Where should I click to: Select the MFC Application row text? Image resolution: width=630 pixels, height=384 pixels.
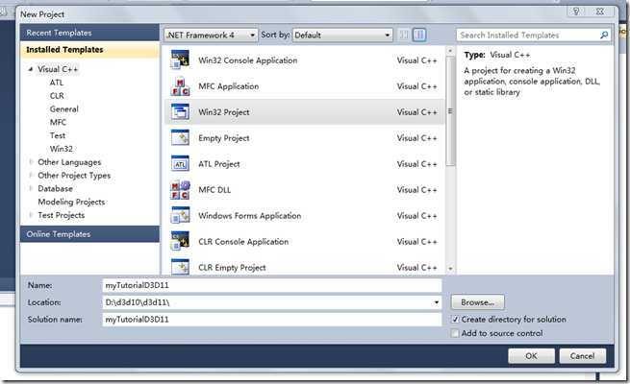(229, 86)
